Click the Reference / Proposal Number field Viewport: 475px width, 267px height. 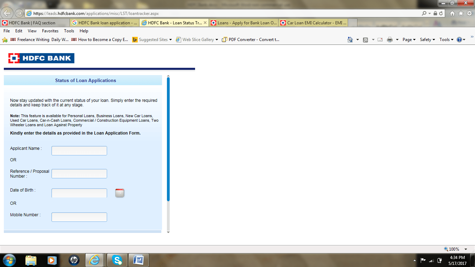[x=79, y=173]
